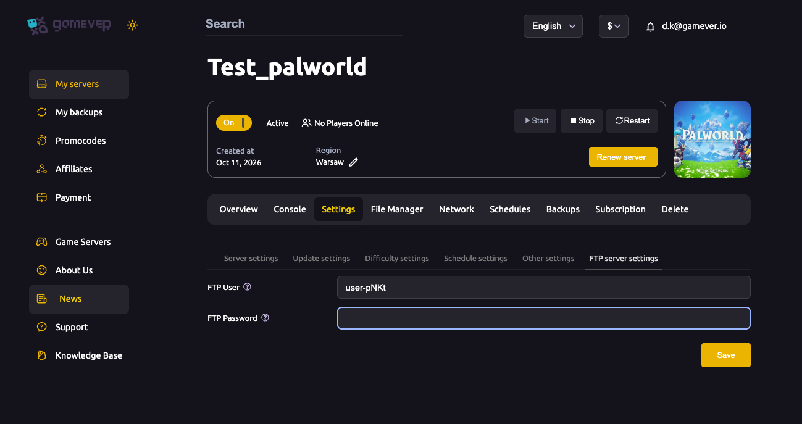The height and width of the screenshot is (424, 802).
Task: Click the FTP Password help icon
Action: coord(265,318)
